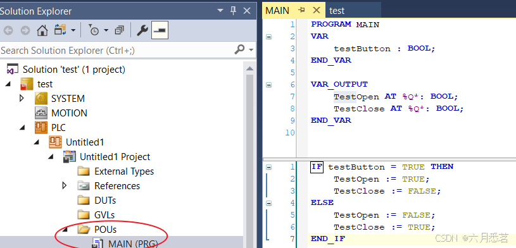This screenshot has width=516, height=248.
Task: Collapse the IF block in implementation
Action: pyautogui.click(x=269, y=168)
